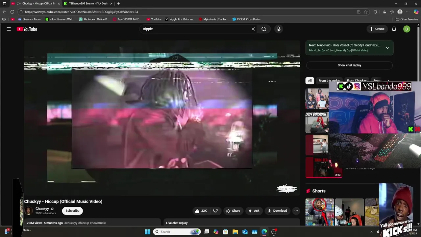The image size is (421, 237).
Task: Start voice search with microphone icon
Action: coord(279,29)
